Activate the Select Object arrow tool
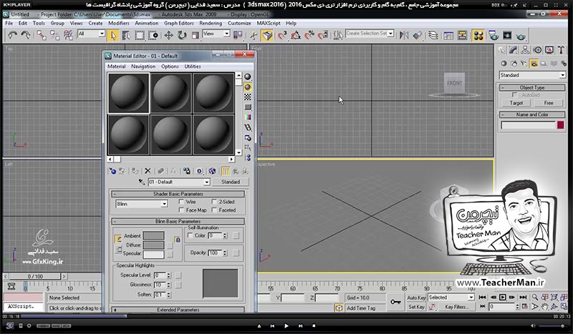This screenshot has height=334, width=573. tap(113, 36)
